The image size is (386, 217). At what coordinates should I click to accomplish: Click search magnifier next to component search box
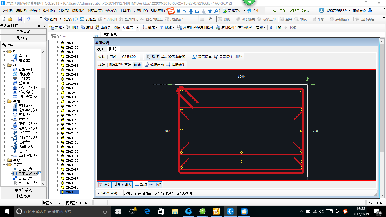(x=96, y=36)
